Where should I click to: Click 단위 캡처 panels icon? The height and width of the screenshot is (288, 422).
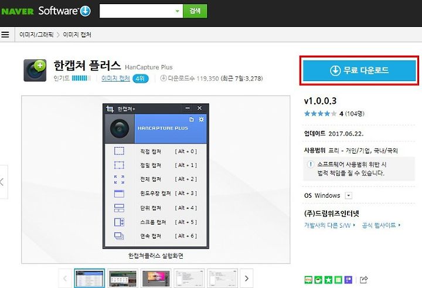(119, 208)
